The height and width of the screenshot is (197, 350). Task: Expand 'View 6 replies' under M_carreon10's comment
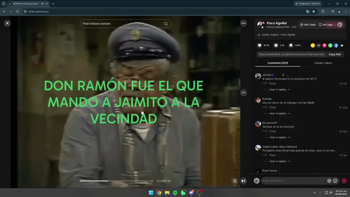279,137
